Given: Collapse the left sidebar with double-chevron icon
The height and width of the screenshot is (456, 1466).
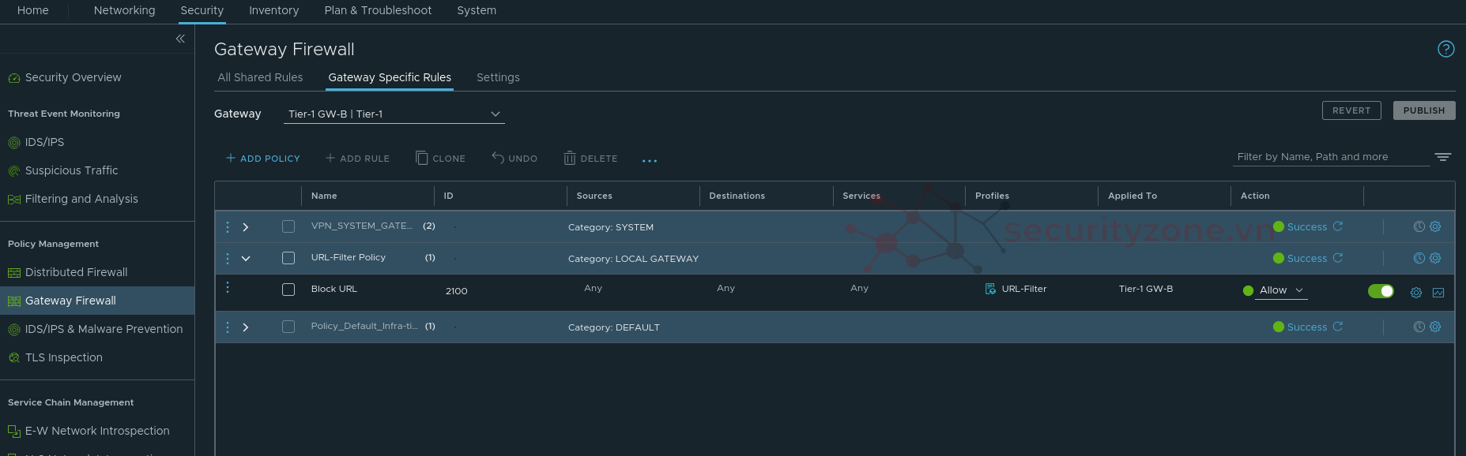Looking at the screenshot, I should click(x=180, y=39).
